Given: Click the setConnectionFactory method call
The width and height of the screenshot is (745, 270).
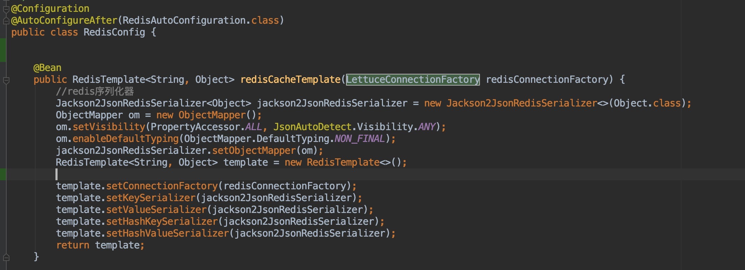Looking at the screenshot, I should pyautogui.click(x=162, y=186).
